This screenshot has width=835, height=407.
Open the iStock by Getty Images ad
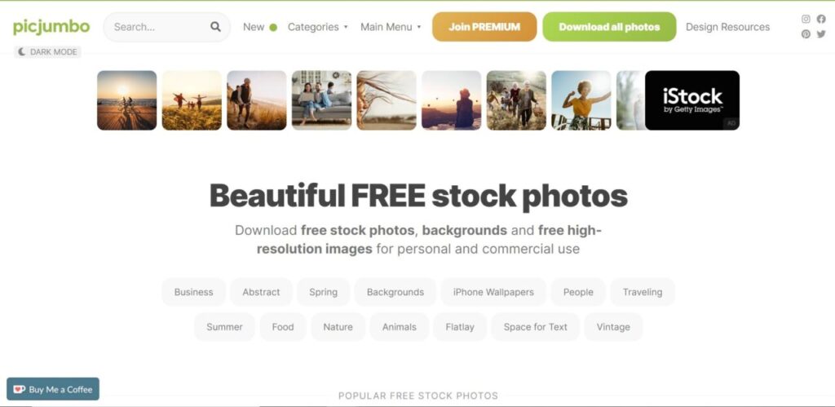point(692,100)
